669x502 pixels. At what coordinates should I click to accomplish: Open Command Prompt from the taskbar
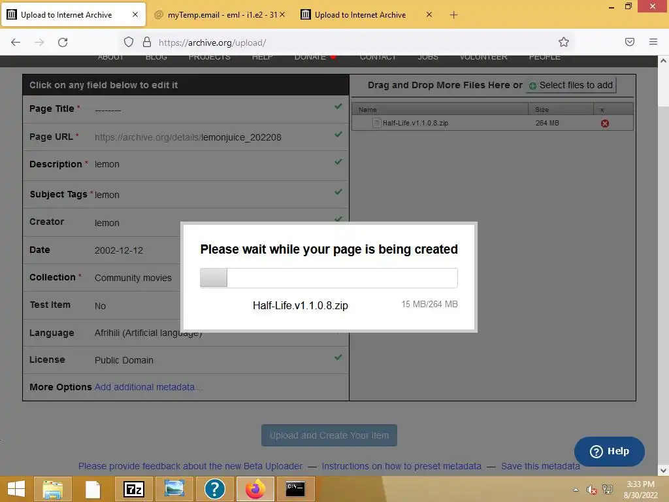point(295,489)
